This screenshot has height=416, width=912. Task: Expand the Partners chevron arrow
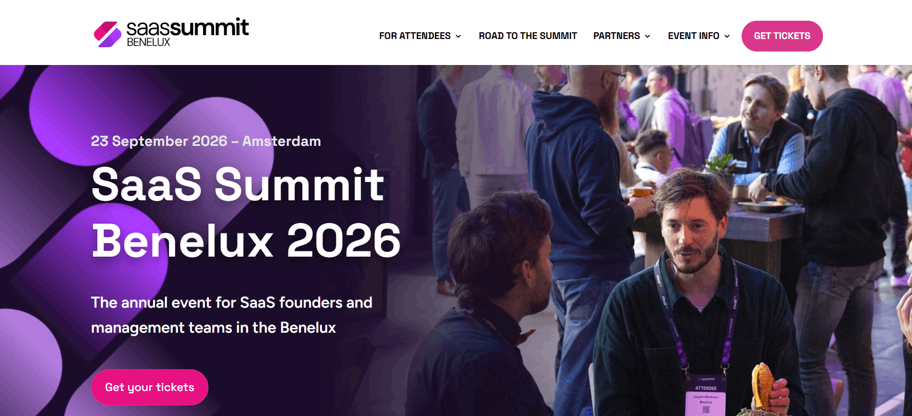tap(647, 36)
